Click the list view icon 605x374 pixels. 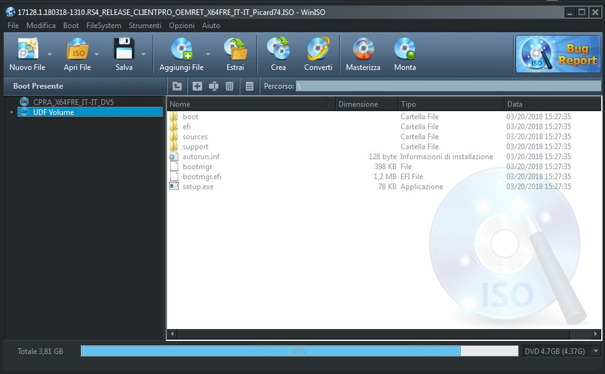250,86
